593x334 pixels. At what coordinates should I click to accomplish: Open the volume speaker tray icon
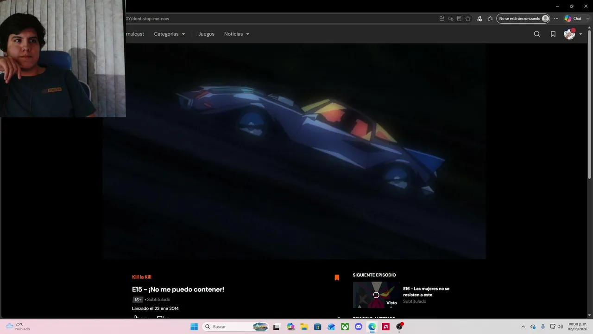point(560,327)
